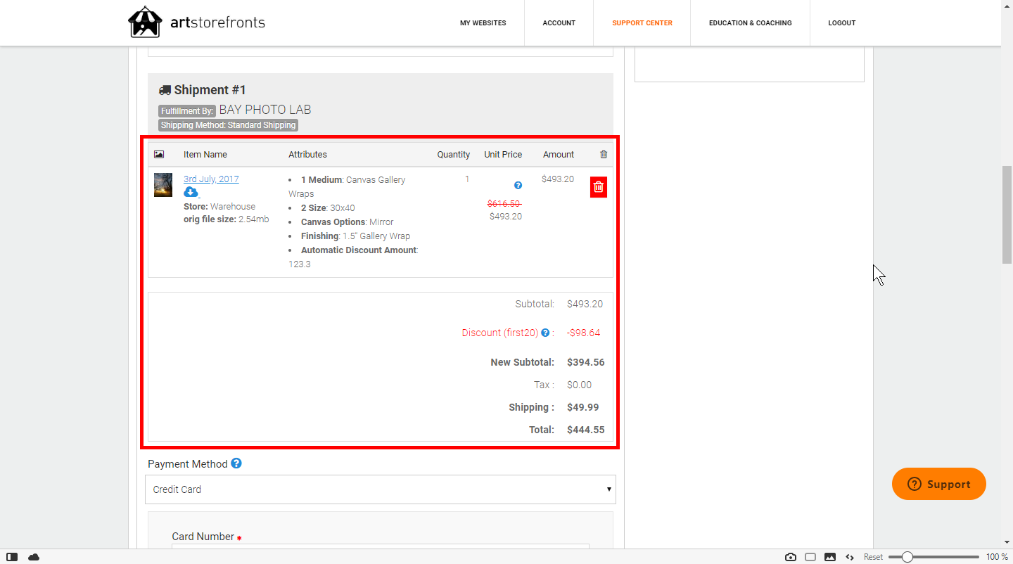The image size is (1013, 564).
Task: Click the $493.20 value in Amount column
Action: [558, 179]
